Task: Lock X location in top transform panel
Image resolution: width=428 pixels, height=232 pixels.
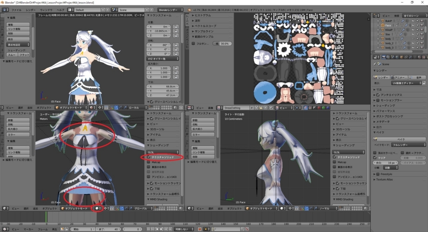Action: coord(176,27)
